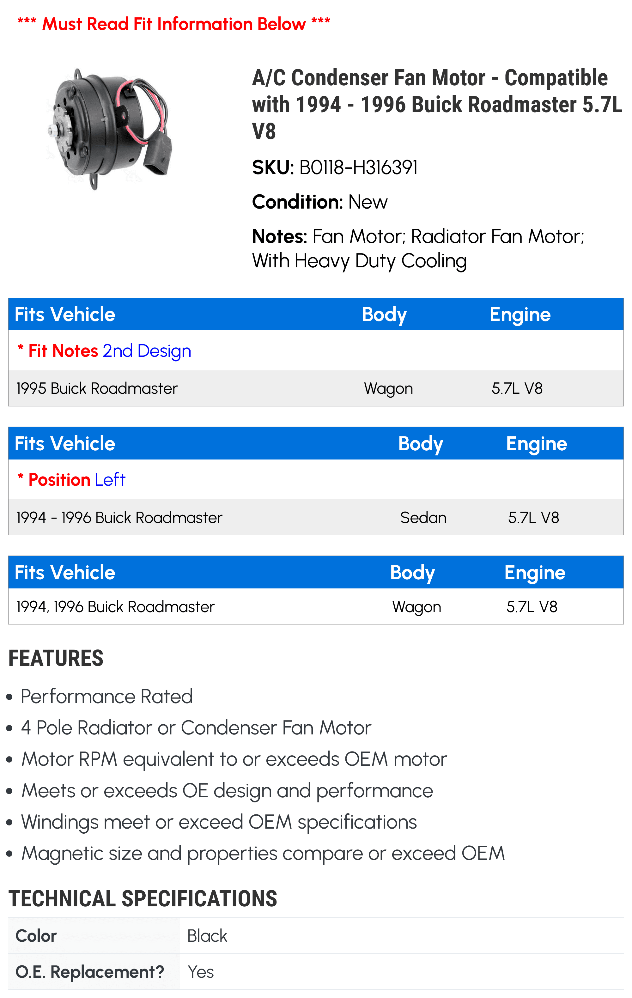Click the product title for Buick Roadmaster
The height and width of the screenshot is (998, 632).
point(437,104)
